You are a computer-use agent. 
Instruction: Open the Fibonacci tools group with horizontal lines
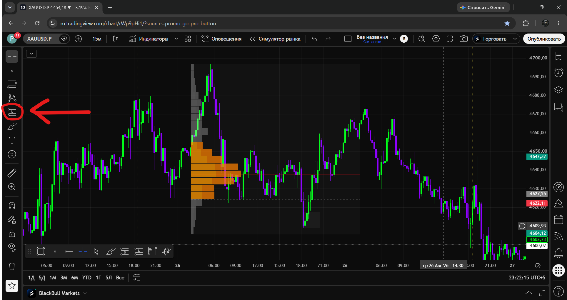12,84
